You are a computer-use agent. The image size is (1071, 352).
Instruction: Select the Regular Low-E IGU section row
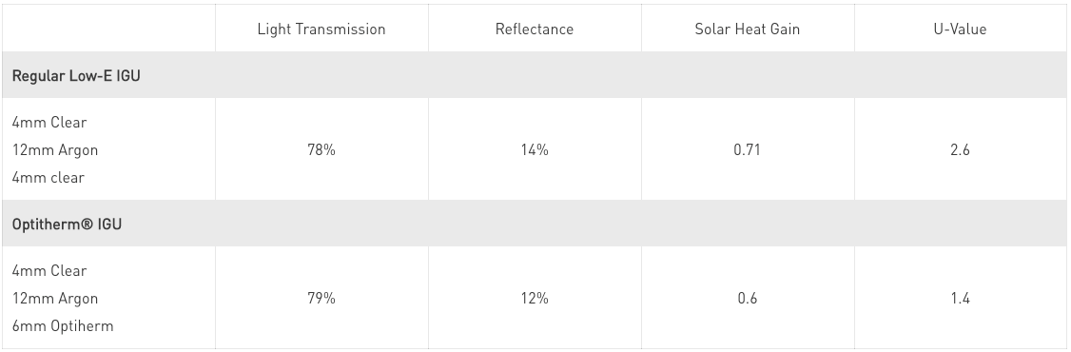coord(535,75)
